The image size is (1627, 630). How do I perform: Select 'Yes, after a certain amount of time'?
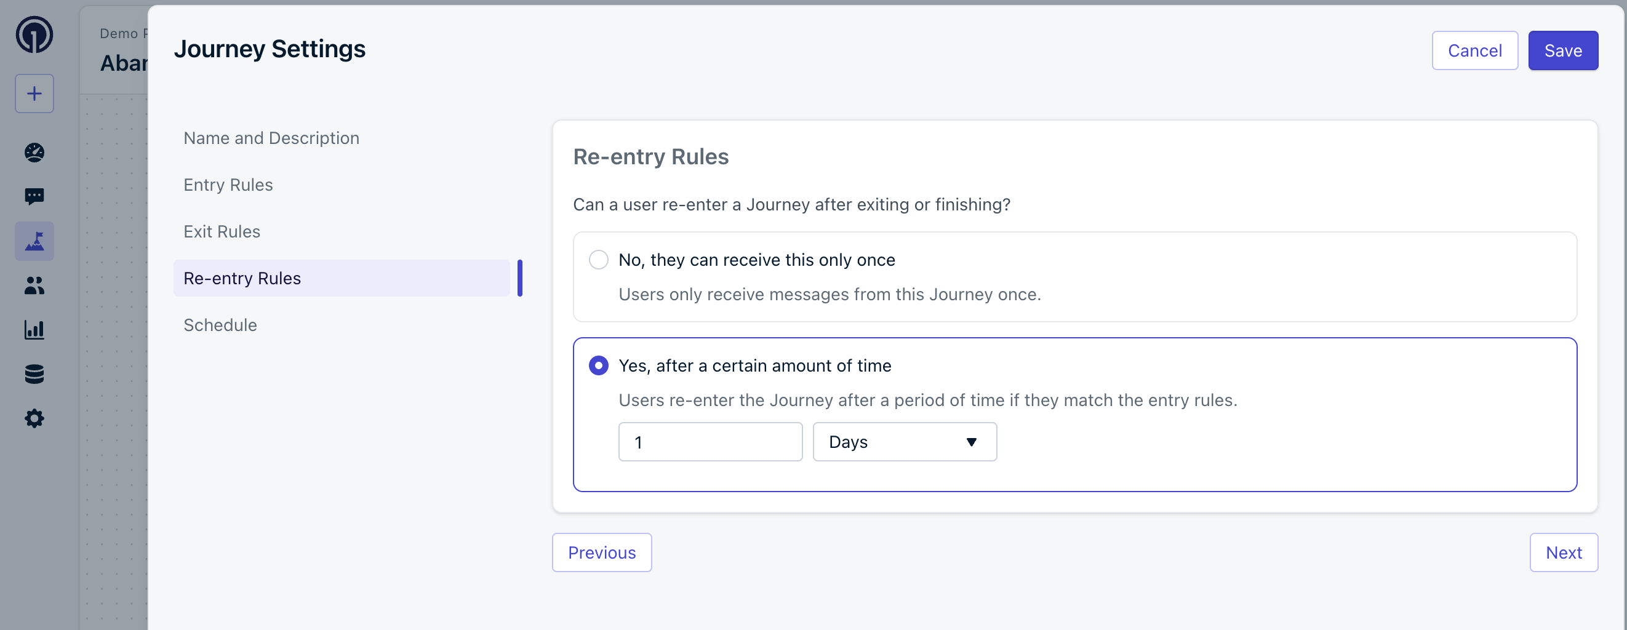(x=598, y=365)
